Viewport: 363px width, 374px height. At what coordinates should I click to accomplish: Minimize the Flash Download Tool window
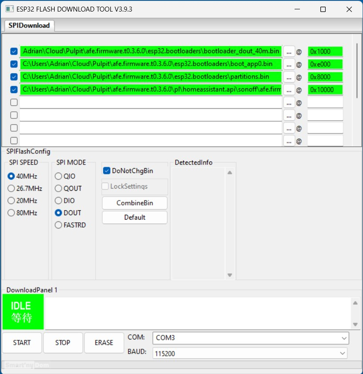coord(297,9)
